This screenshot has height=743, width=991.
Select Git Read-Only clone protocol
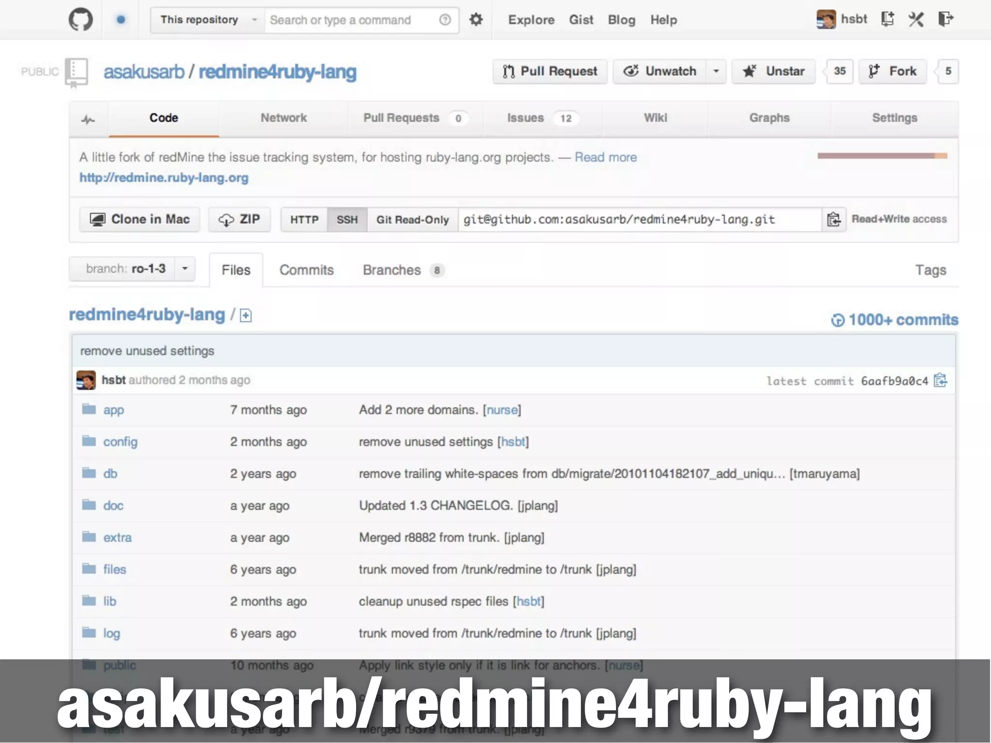click(413, 220)
